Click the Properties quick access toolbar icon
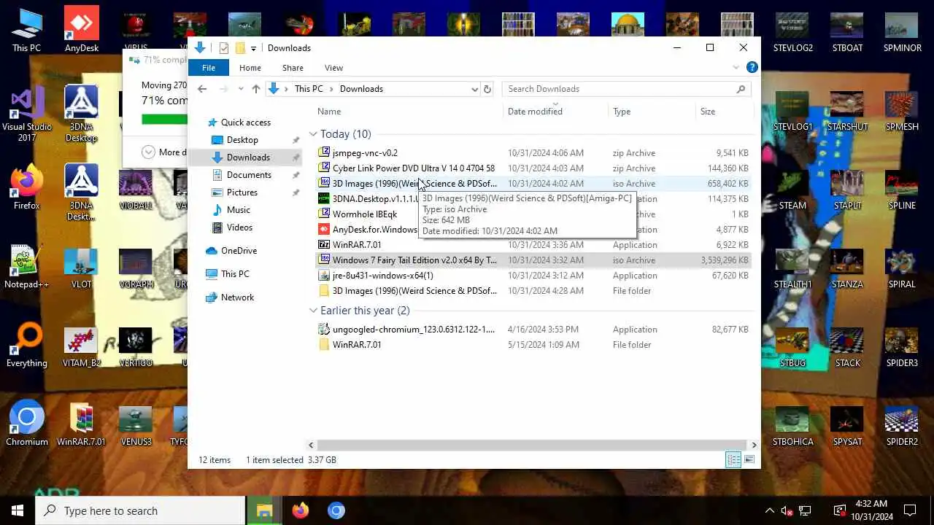 click(224, 48)
